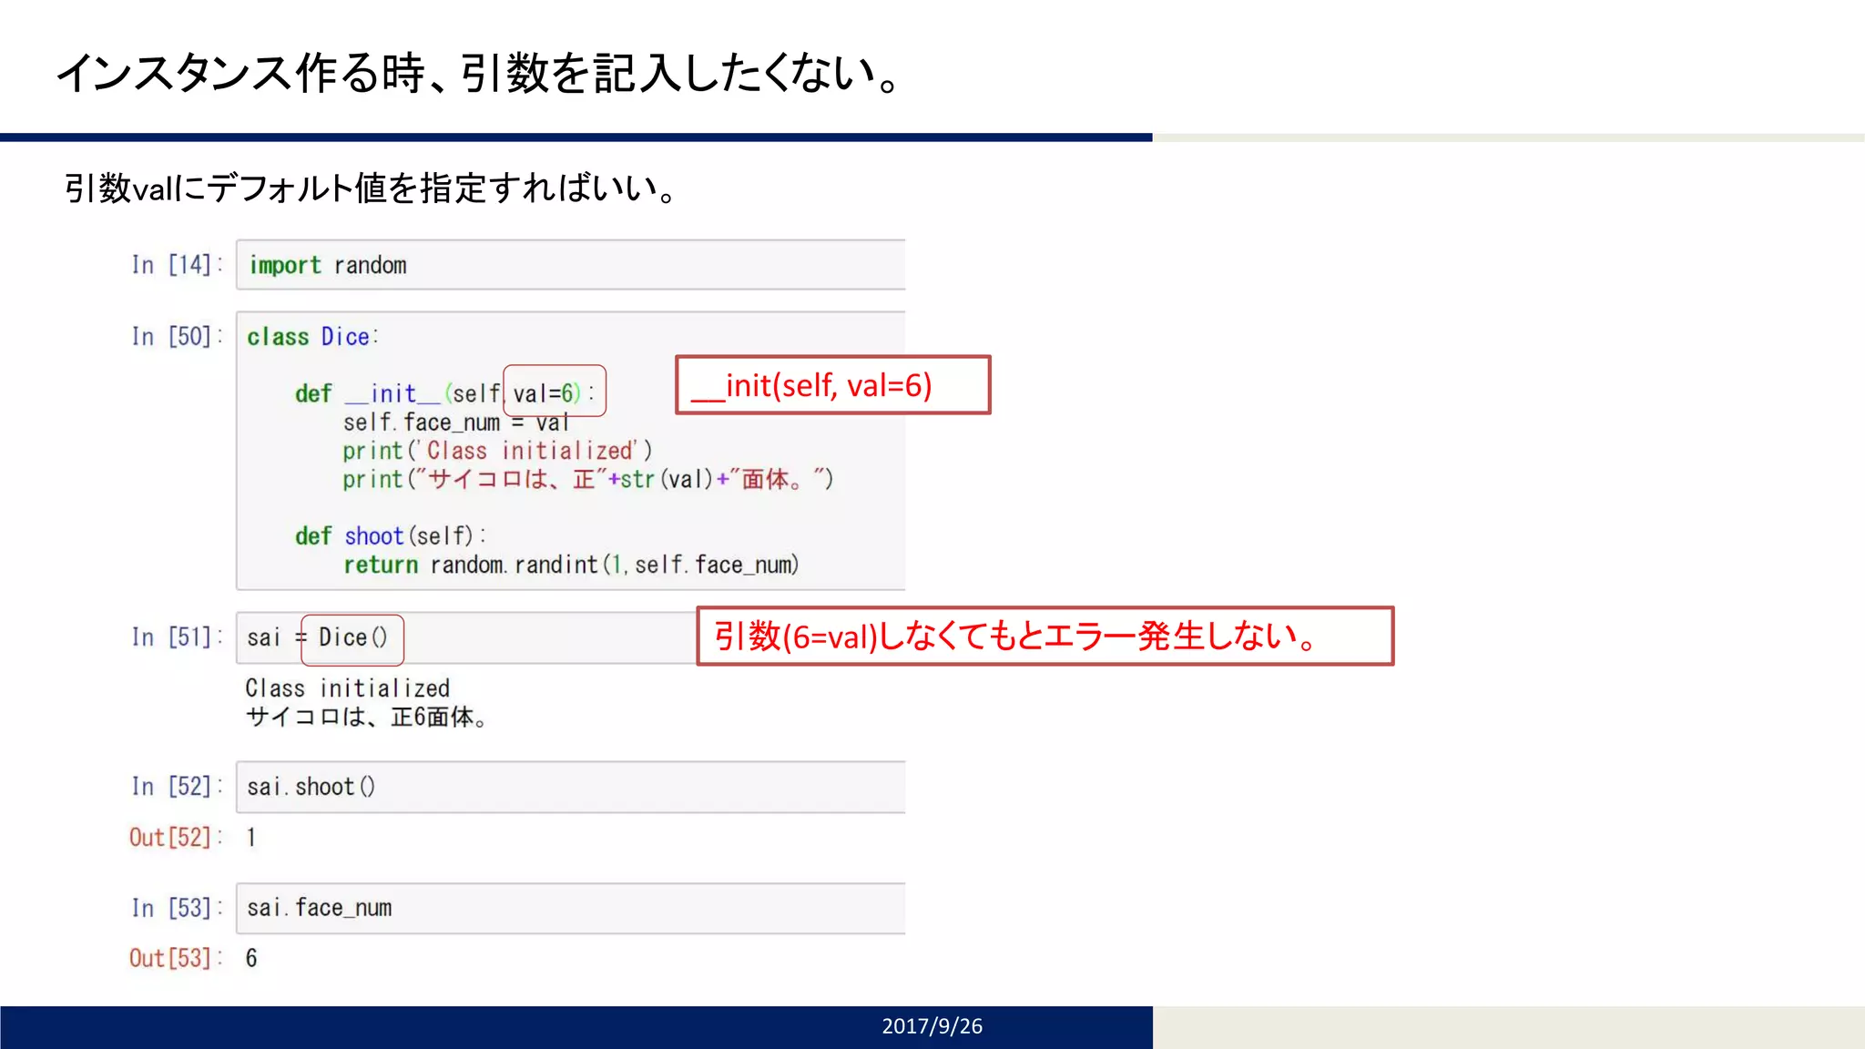Click the 'class Dice:' code line
The width and height of the screenshot is (1865, 1049).
(312, 337)
